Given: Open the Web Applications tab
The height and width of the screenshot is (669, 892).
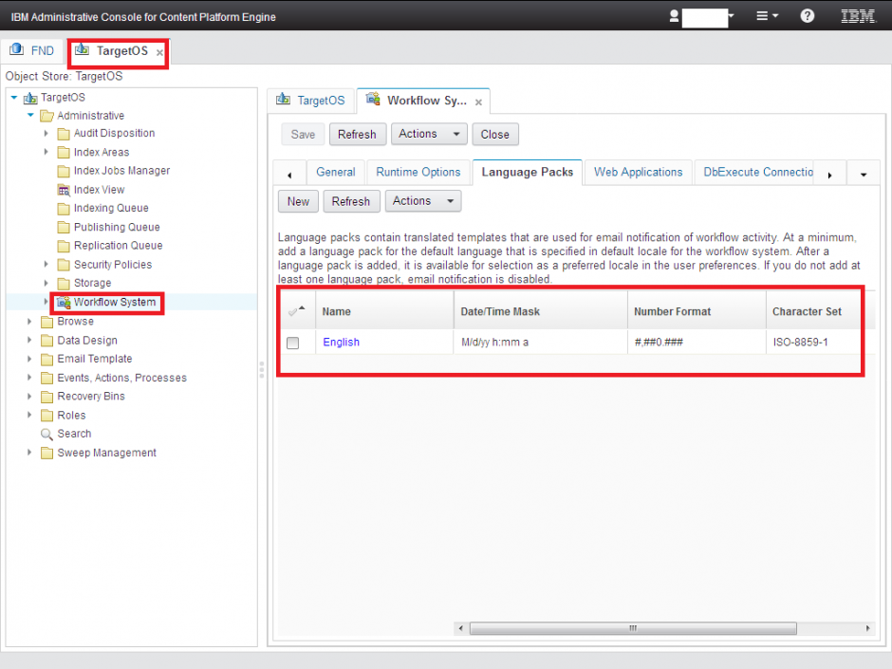Looking at the screenshot, I should (x=638, y=172).
